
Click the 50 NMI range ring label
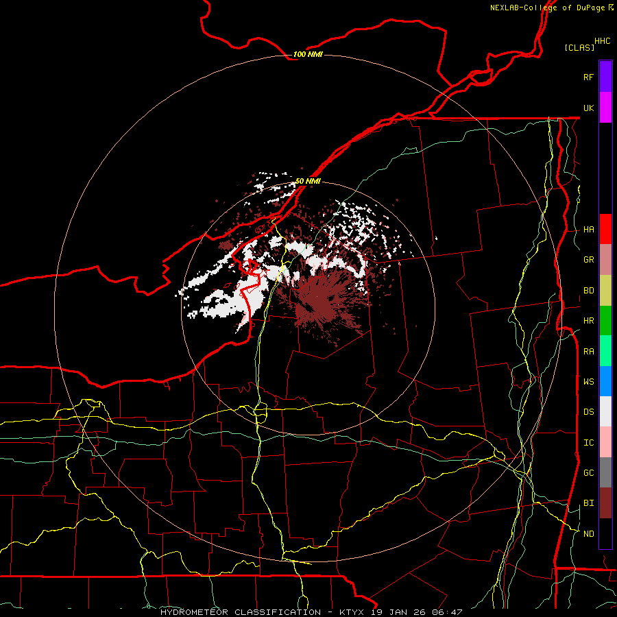(x=308, y=181)
